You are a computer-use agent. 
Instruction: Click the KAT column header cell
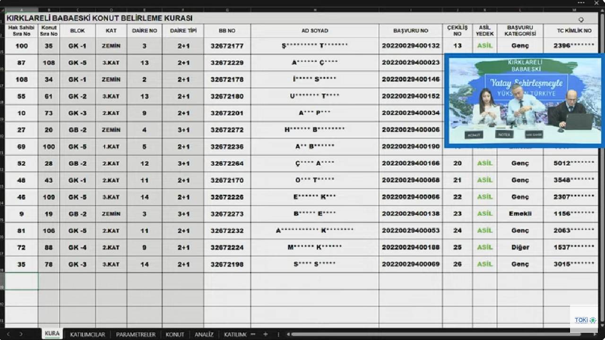coord(111,31)
